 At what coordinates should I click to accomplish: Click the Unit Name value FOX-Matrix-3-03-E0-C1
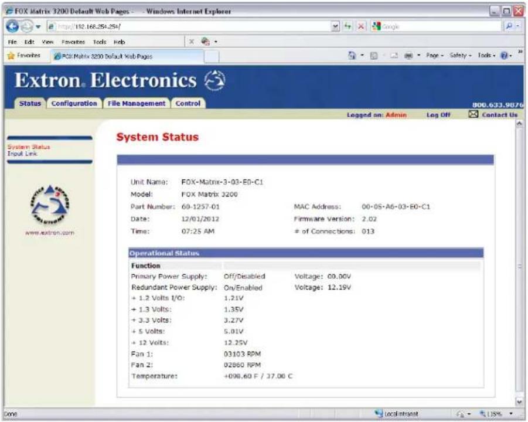point(222,182)
